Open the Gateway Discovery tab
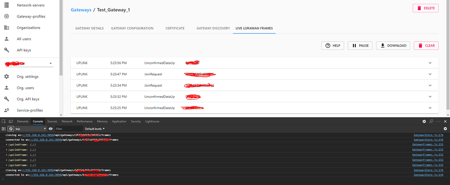This screenshot has width=450, height=185. tap(213, 28)
